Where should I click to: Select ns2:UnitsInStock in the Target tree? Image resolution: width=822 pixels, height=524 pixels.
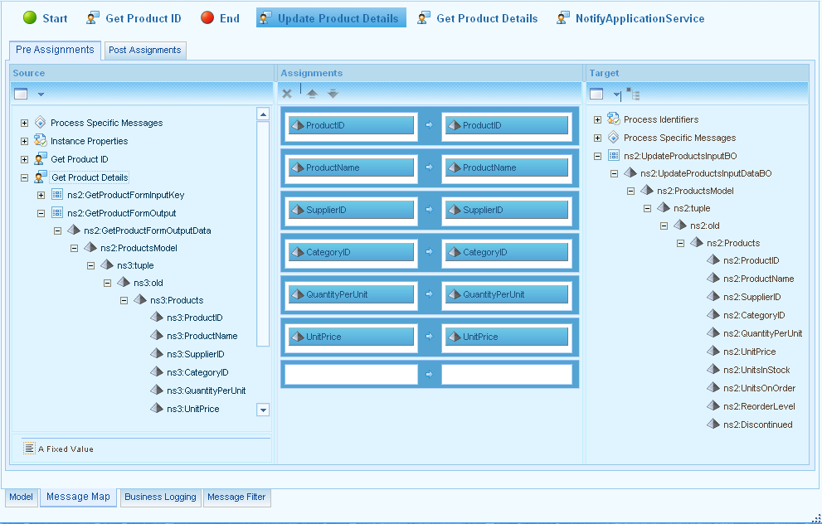pyautogui.click(x=756, y=370)
